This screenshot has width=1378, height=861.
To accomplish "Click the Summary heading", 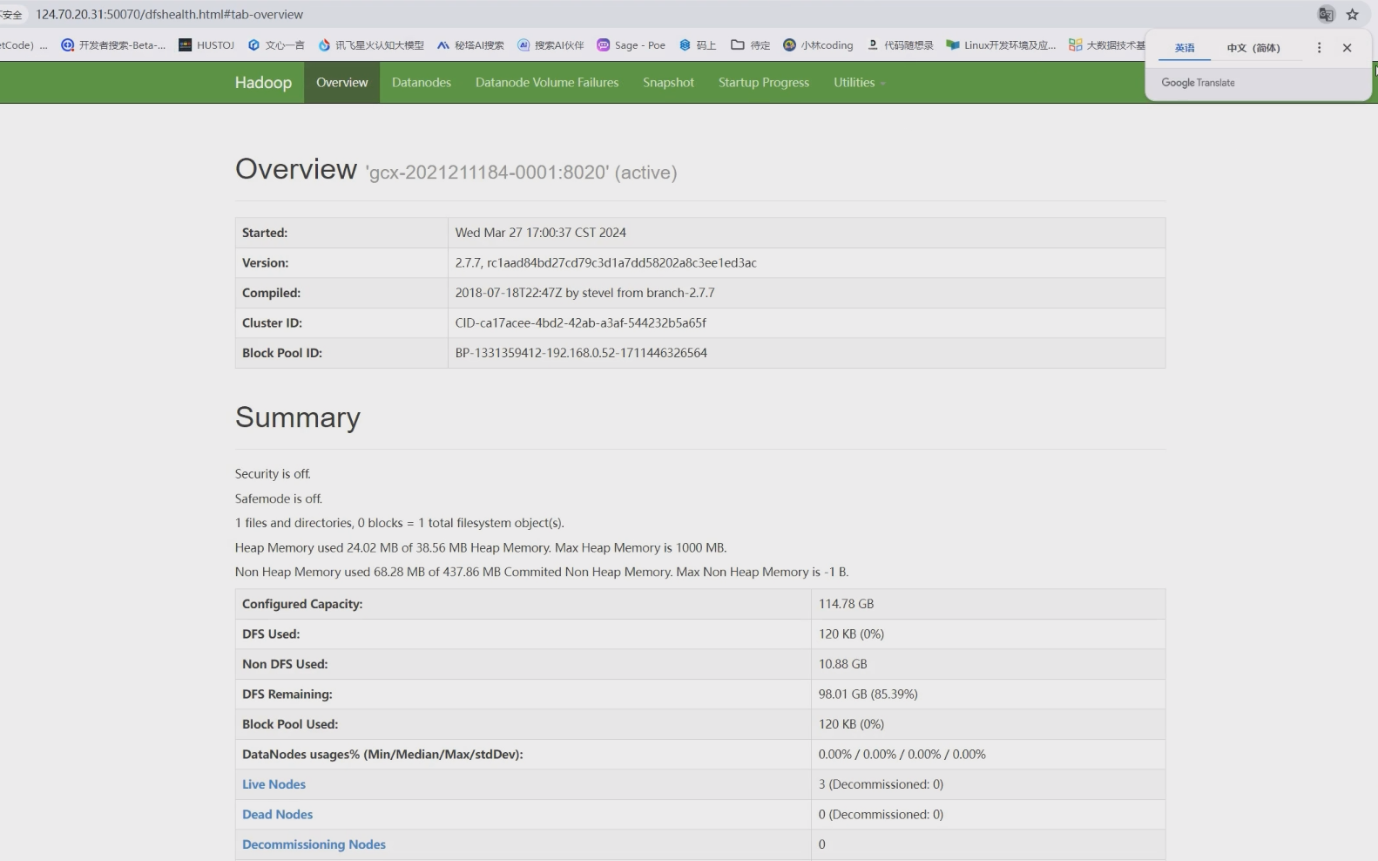I will tap(298, 417).
